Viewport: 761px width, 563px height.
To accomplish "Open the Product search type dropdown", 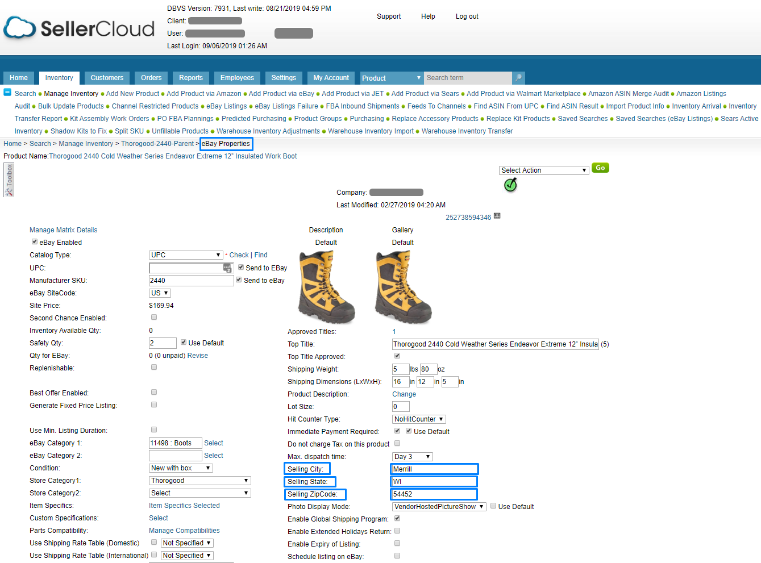I will point(392,78).
